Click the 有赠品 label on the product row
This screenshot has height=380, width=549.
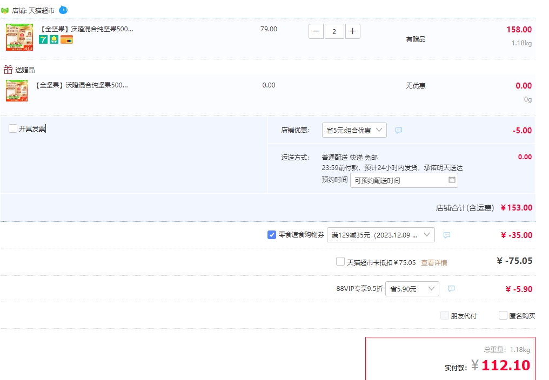tap(416, 39)
